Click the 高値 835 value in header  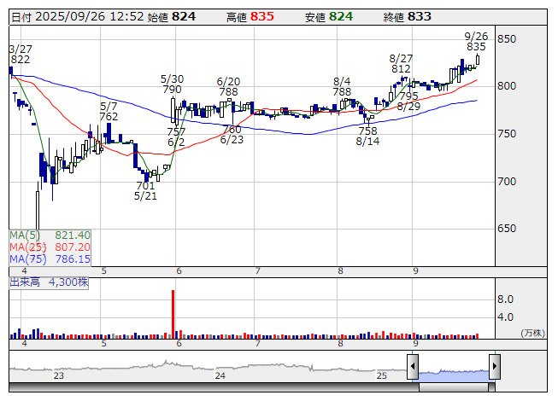(x=262, y=17)
